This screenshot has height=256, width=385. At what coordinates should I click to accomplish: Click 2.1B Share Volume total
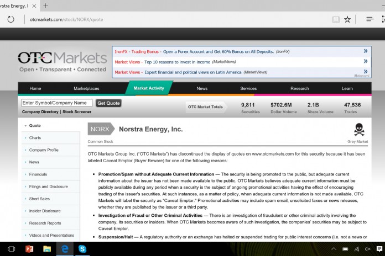320,108
